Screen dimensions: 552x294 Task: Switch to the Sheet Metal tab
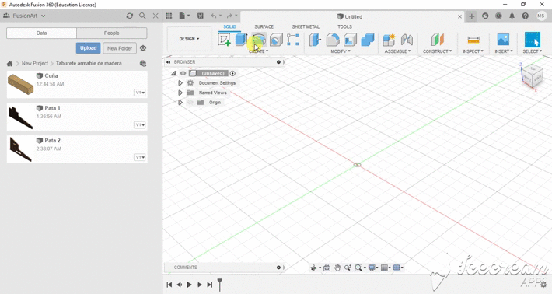(306, 26)
